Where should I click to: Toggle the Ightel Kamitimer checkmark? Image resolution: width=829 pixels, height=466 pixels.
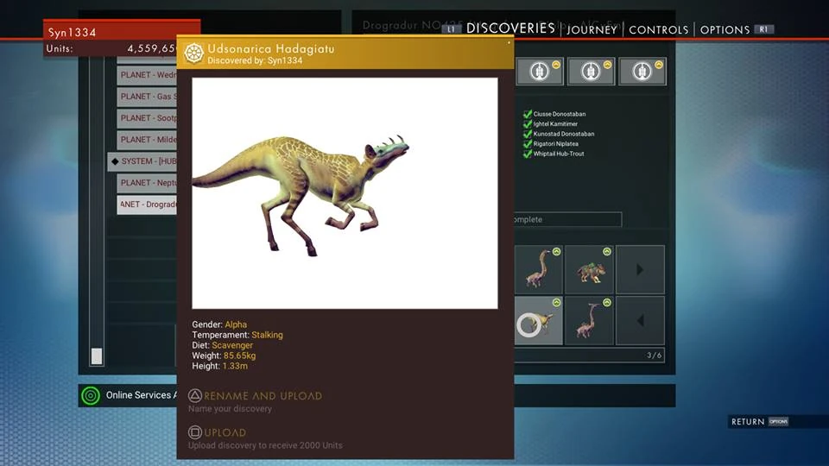pyautogui.click(x=527, y=123)
